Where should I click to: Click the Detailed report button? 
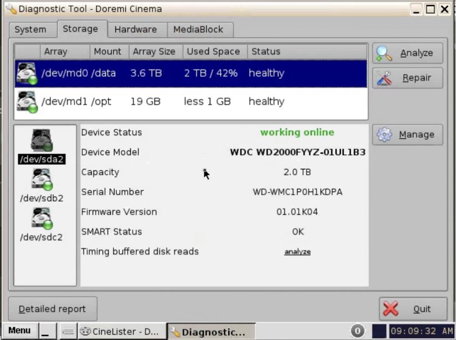[52, 309]
